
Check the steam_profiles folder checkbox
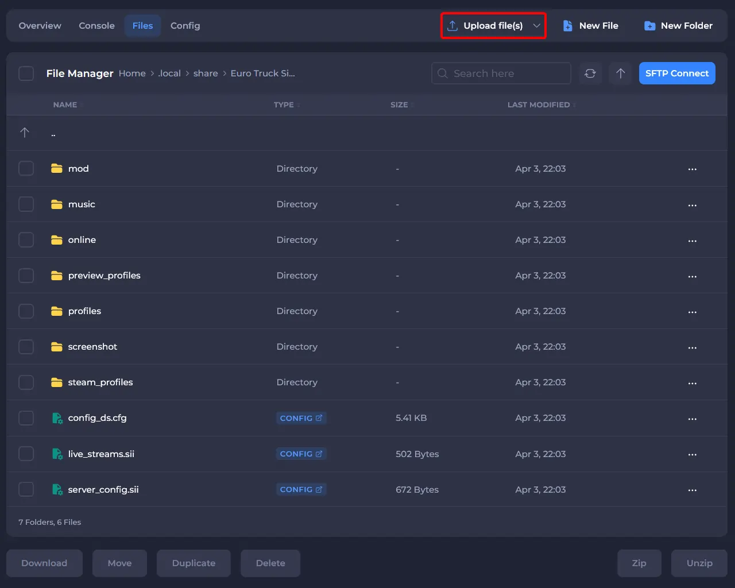pos(26,382)
